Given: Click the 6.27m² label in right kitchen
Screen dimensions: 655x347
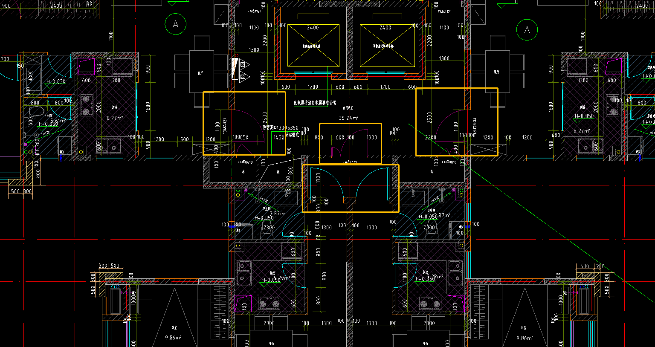Looking at the screenshot, I should [581, 131].
